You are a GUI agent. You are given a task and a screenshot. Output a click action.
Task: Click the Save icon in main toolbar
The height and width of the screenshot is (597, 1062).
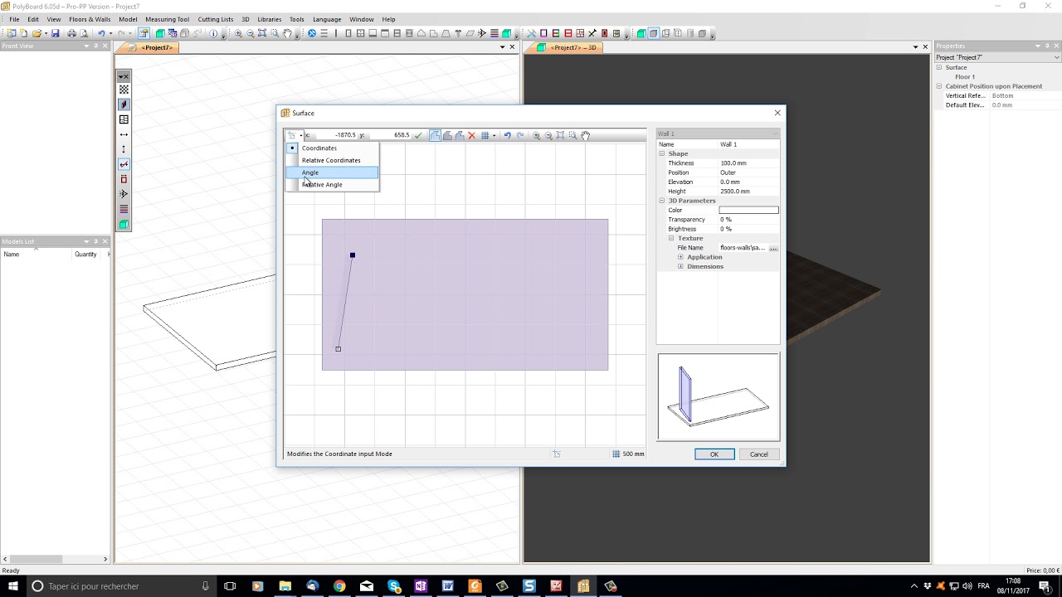pos(56,33)
